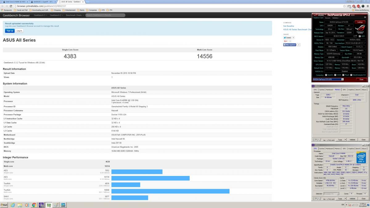The width and height of the screenshot is (370, 208).
Task: Click the single-core score 4383
Action: pos(70,56)
